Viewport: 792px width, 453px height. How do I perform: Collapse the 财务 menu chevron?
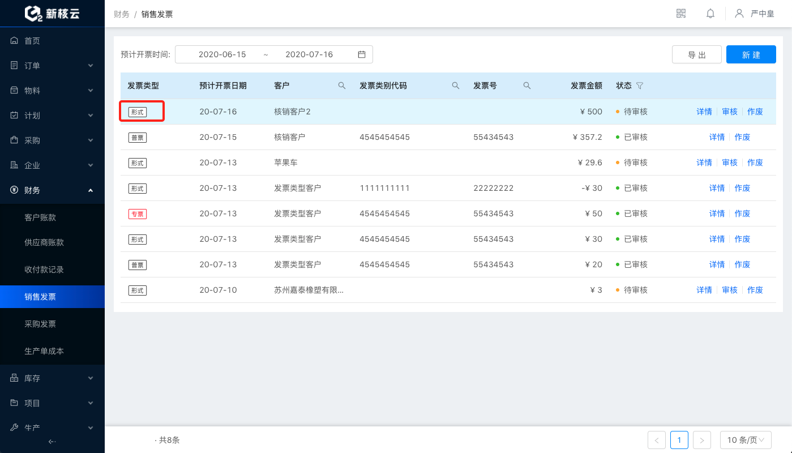[91, 190]
